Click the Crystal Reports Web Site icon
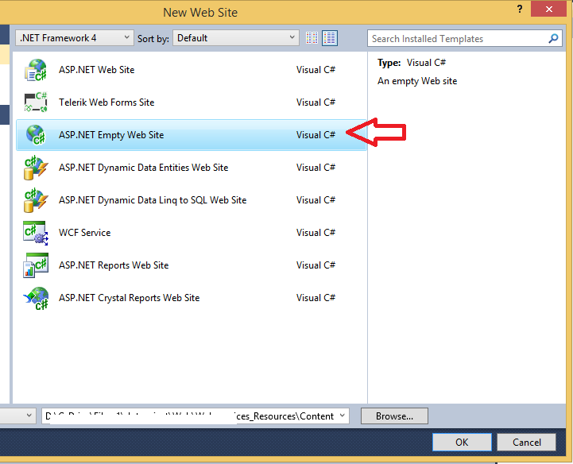Screen dimensions: 573x464 [36, 298]
